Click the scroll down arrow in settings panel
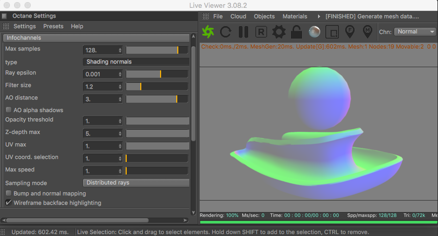The image size is (438, 236). click(x=193, y=213)
